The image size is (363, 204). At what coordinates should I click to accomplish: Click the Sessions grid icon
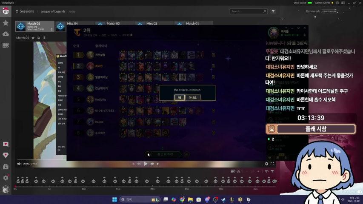coord(17,11)
